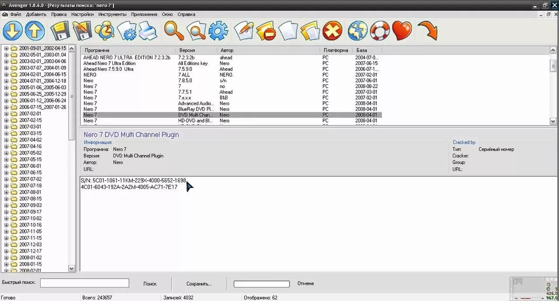Click the Отмена button
This screenshot has height=301, width=559.
click(306, 284)
